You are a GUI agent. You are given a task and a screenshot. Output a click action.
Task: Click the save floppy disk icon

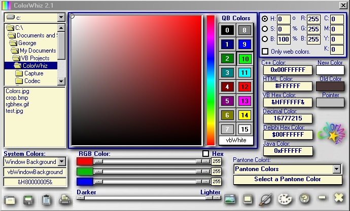tap(28, 199)
